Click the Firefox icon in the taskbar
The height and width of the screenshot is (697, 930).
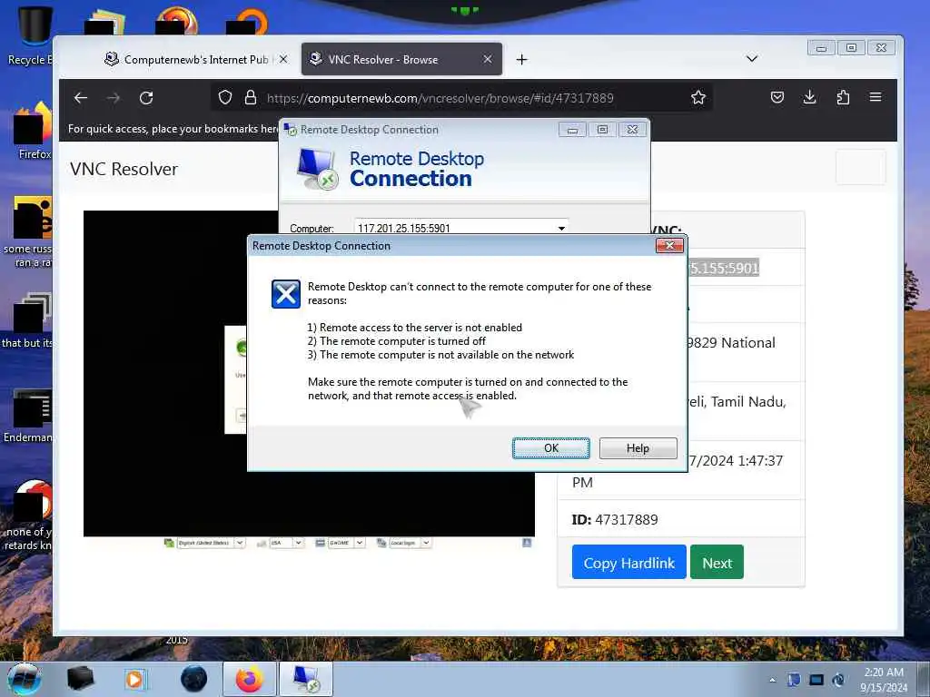point(249,679)
